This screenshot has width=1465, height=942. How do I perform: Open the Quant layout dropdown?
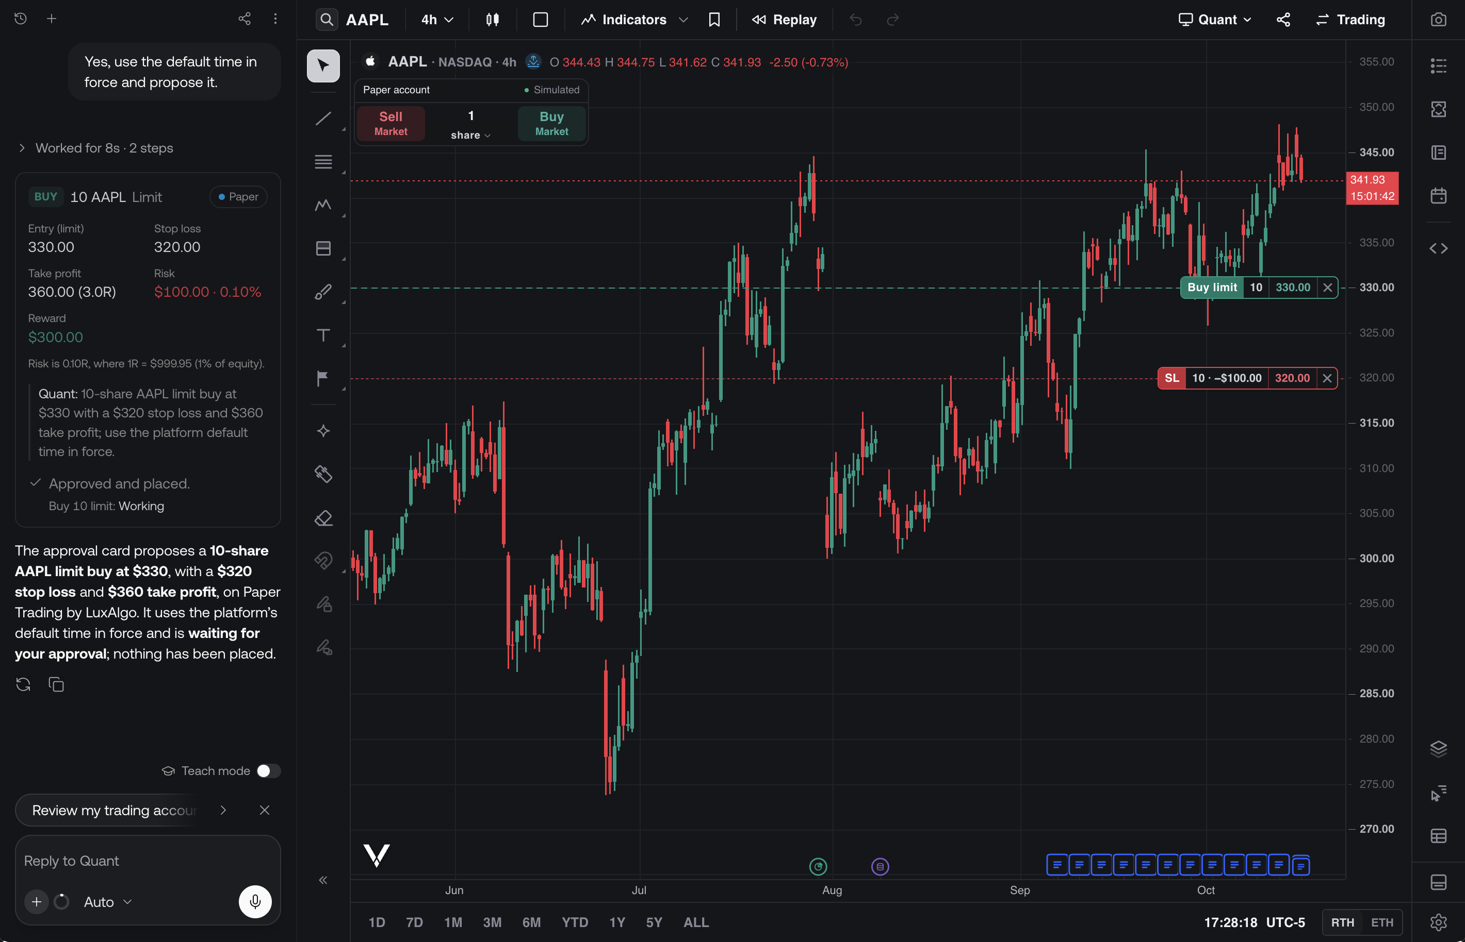[x=1215, y=20]
